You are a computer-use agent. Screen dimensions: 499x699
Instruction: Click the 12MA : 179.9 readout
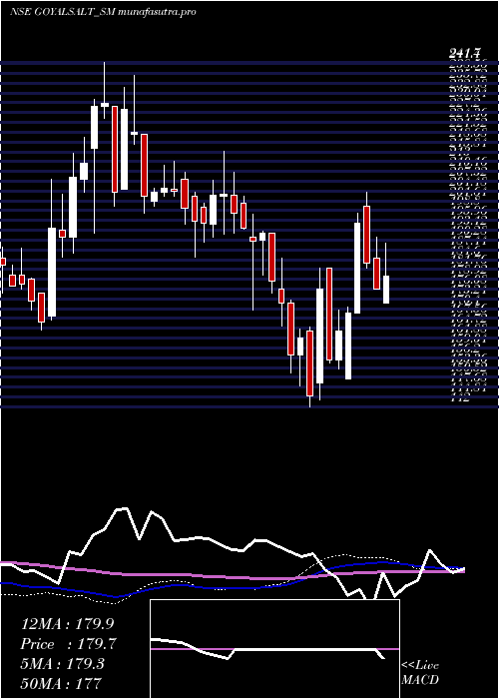tap(69, 624)
